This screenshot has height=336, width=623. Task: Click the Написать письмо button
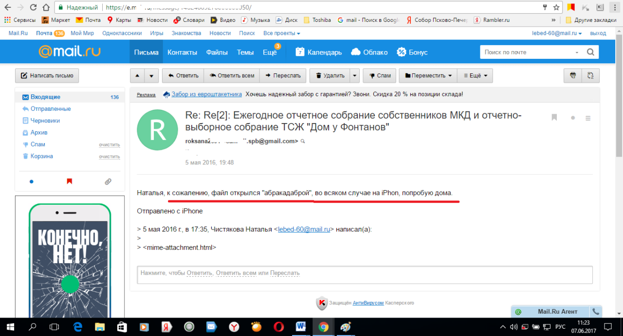click(x=47, y=76)
